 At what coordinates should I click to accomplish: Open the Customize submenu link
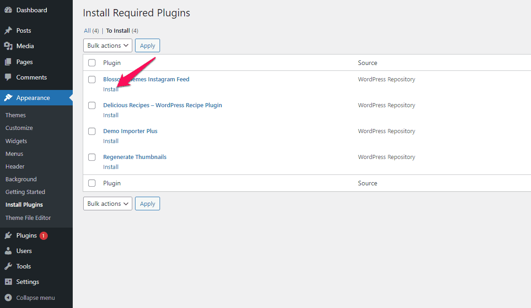(x=19, y=128)
